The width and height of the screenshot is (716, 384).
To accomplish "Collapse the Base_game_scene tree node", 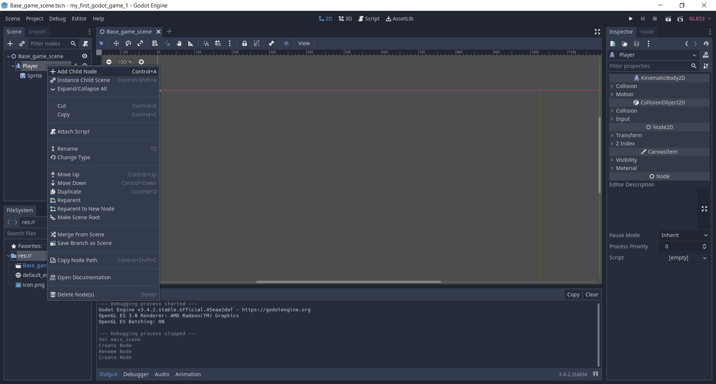I will pyautogui.click(x=9, y=56).
